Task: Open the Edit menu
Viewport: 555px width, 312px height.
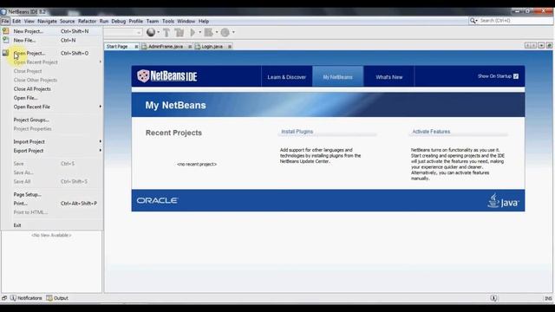Action: point(16,21)
